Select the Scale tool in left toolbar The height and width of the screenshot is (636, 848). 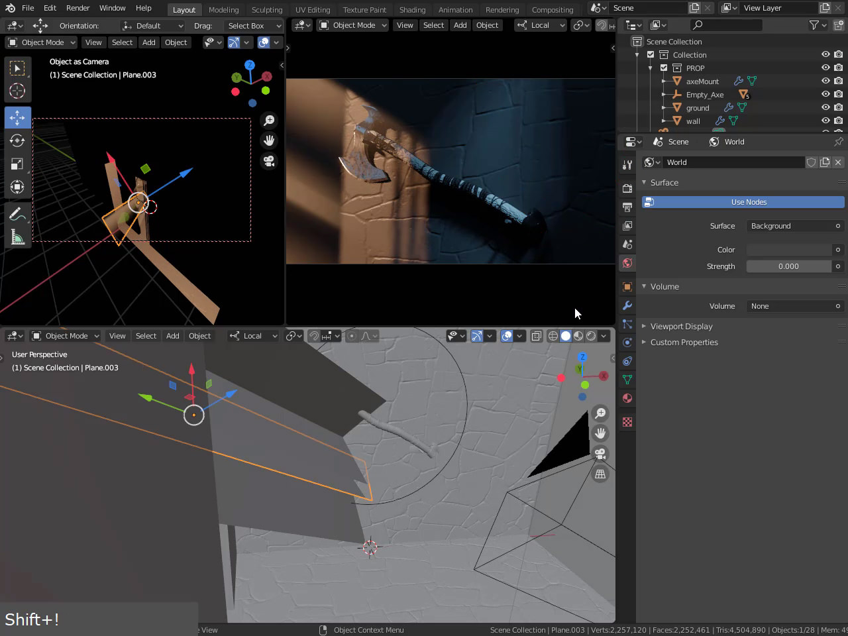pos(17,164)
